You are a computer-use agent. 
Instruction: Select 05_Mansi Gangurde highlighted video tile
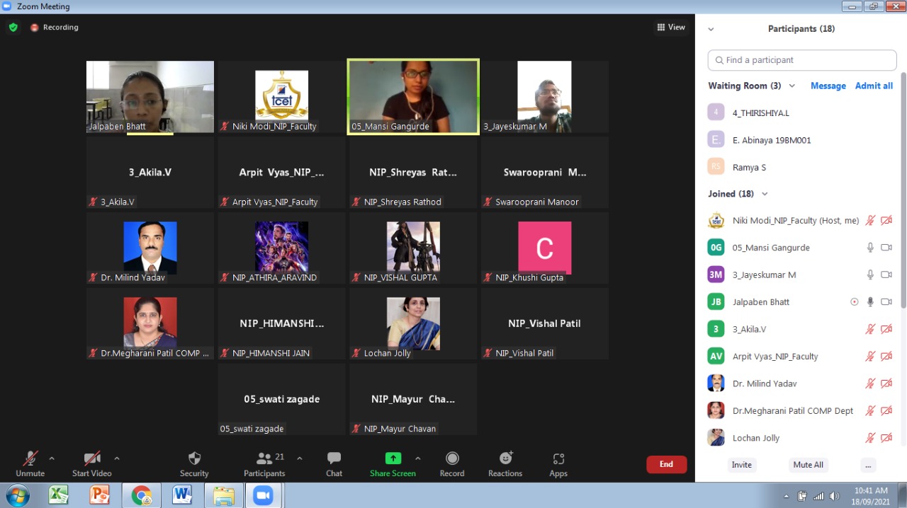point(413,97)
